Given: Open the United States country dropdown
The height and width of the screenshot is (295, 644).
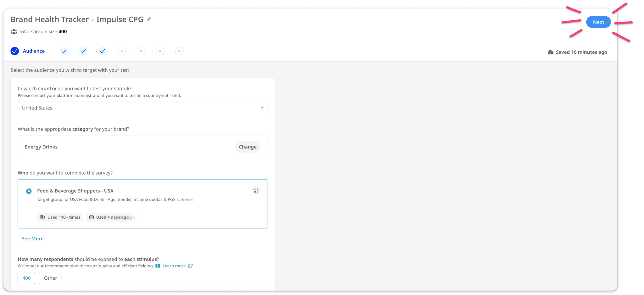Looking at the screenshot, I should [x=143, y=108].
